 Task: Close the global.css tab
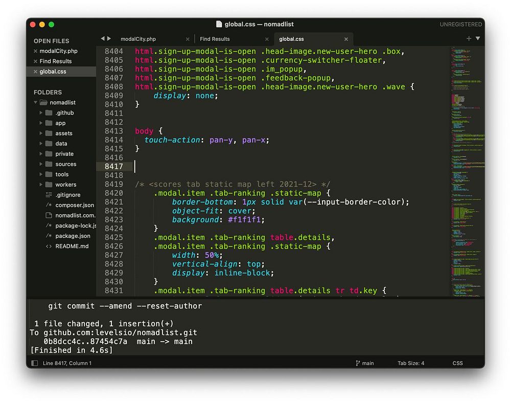(x=346, y=39)
